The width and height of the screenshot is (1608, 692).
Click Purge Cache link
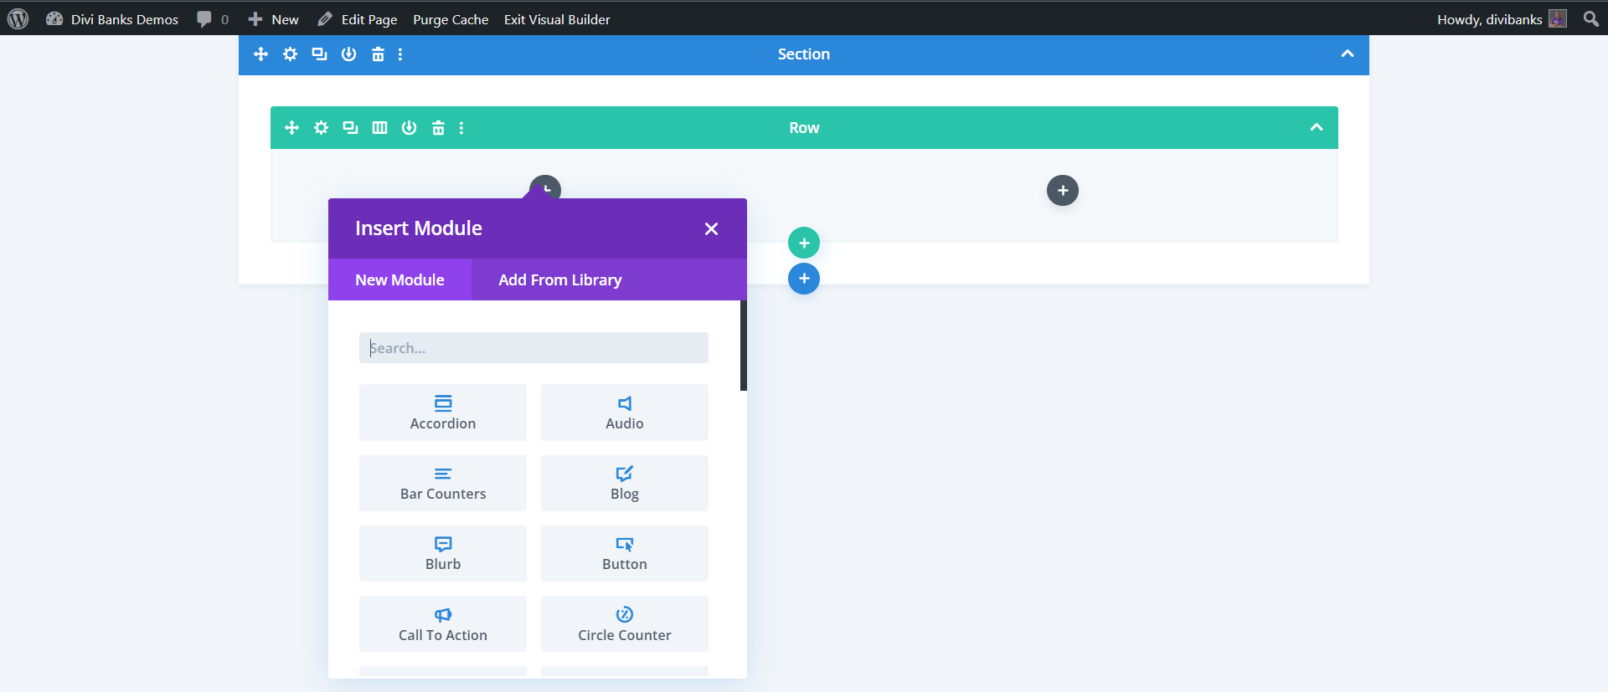pos(451,19)
